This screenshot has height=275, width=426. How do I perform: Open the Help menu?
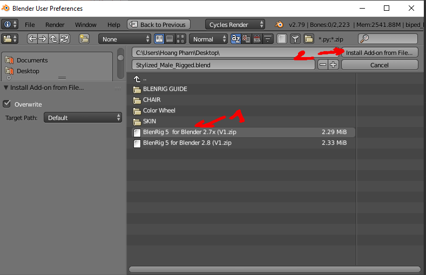[113, 25]
